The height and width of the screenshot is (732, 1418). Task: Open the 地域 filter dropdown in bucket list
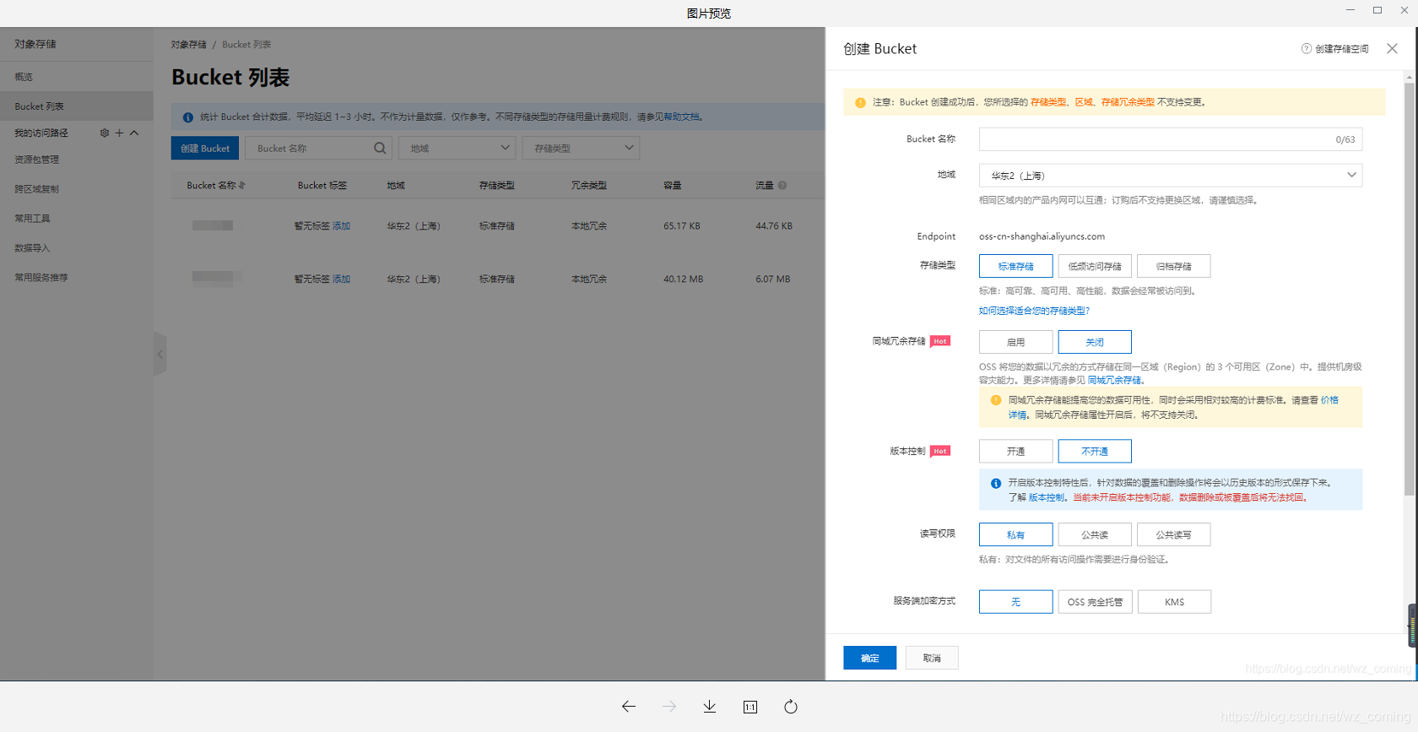click(457, 148)
